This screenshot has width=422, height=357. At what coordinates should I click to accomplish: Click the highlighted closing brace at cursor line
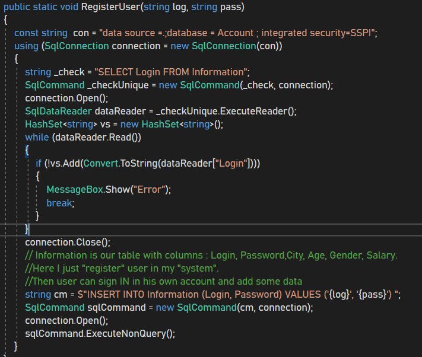point(27,230)
